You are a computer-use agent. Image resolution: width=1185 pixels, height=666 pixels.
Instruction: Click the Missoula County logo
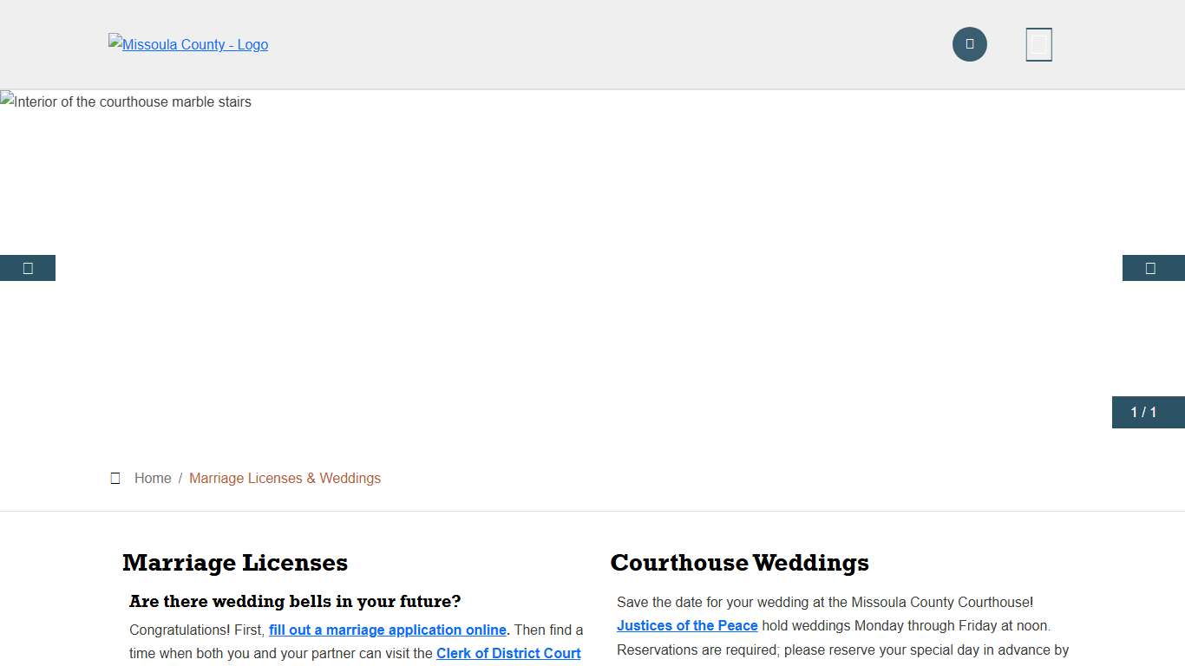[x=187, y=44]
